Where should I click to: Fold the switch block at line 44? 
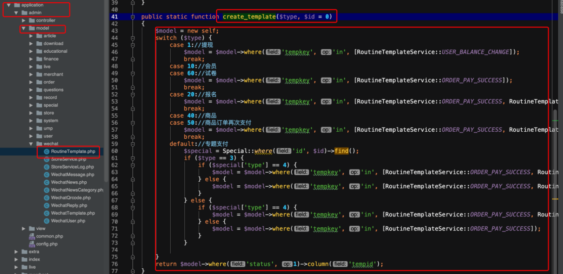pos(133,38)
